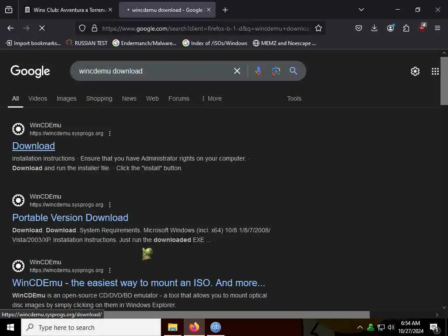Select the Videos search tab

pos(38,98)
